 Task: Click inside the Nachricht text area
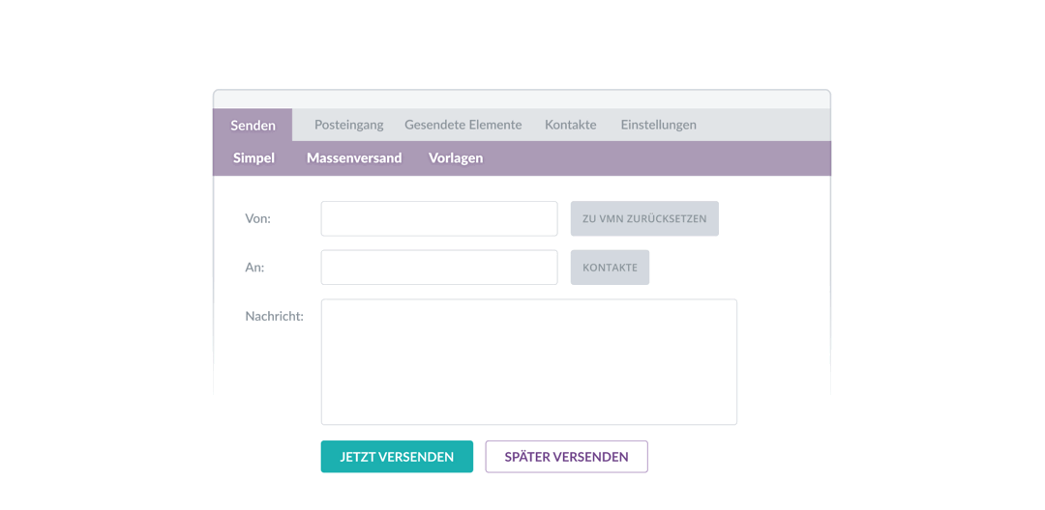[x=528, y=362]
